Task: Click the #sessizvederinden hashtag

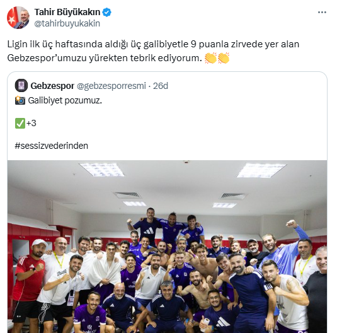Action: 52,146
